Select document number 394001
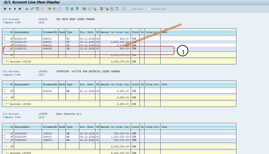The image size is (269, 154). pyautogui.click(x=47, y=42)
